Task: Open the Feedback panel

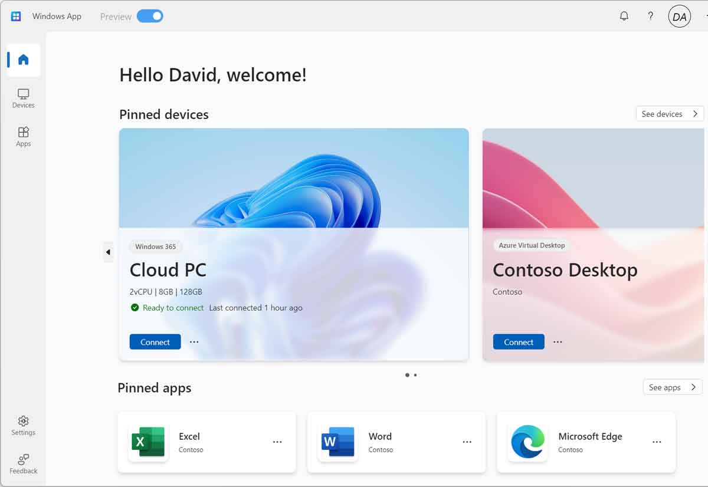Action: pos(23,465)
